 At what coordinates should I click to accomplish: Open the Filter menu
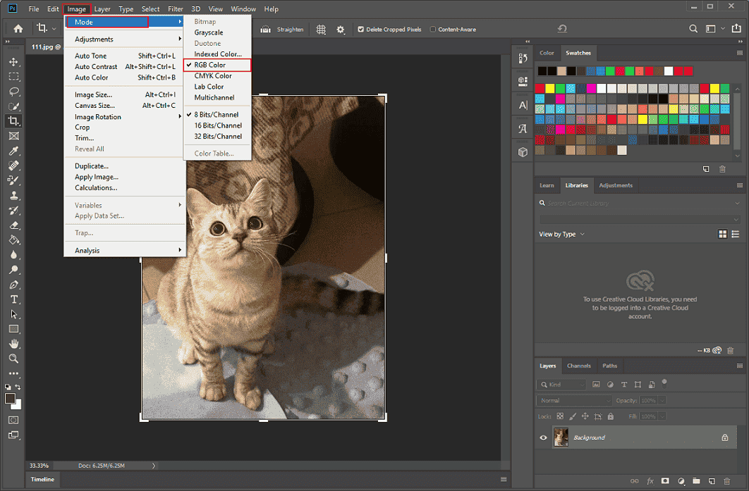[x=175, y=8]
